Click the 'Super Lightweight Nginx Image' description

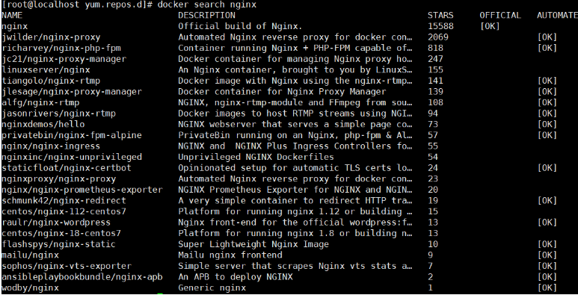[x=253, y=244]
